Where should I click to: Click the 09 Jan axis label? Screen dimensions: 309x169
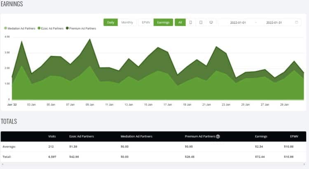[x=90, y=105]
